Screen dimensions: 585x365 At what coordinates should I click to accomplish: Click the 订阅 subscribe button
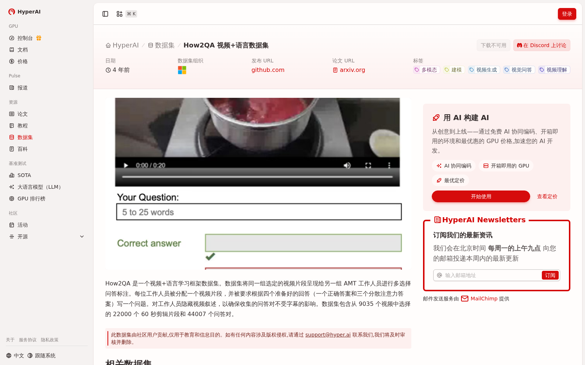click(x=550, y=275)
